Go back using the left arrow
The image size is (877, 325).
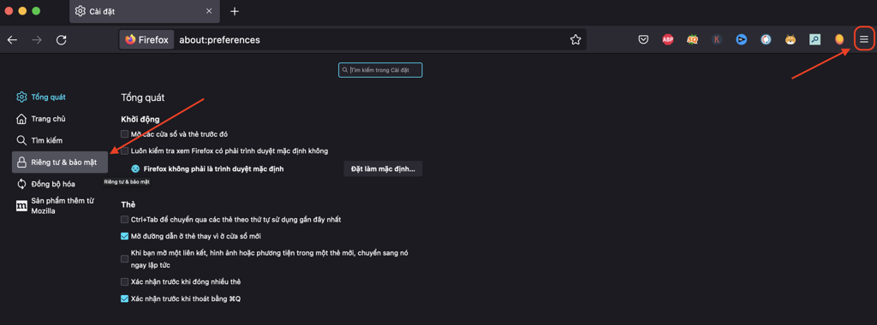[12, 39]
